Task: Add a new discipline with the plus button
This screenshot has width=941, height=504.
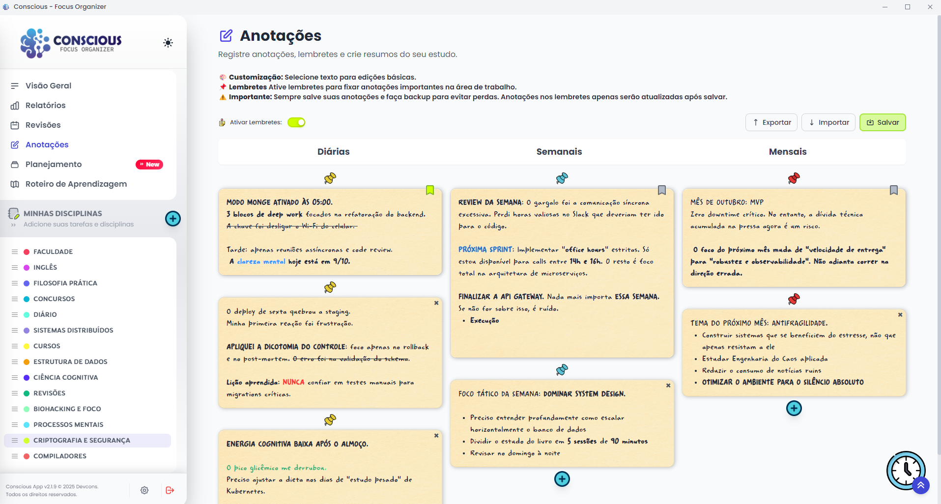Action: [x=172, y=218]
